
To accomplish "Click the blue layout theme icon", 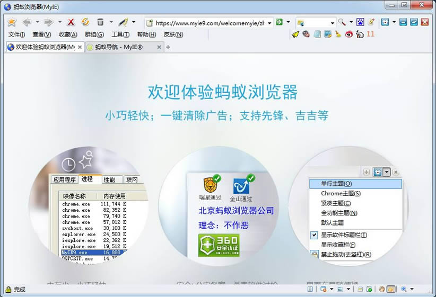I will coord(385,22).
